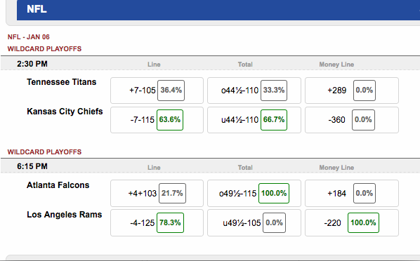Pick Chiefs -360 money line
This screenshot has width=420, height=261.
coord(352,120)
